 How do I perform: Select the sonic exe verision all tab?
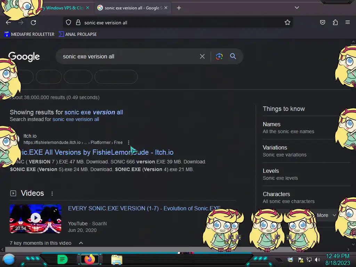coord(133,8)
